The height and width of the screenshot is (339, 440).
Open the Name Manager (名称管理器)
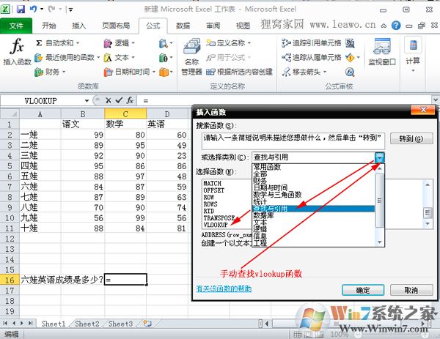coord(191,57)
